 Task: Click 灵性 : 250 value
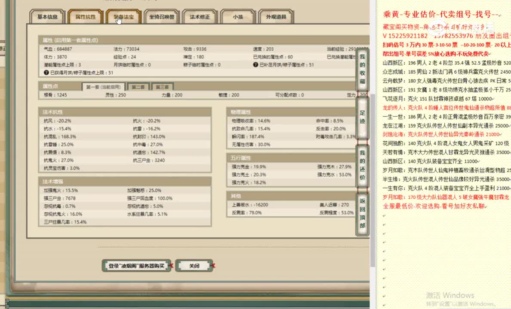tap(116, 95)
